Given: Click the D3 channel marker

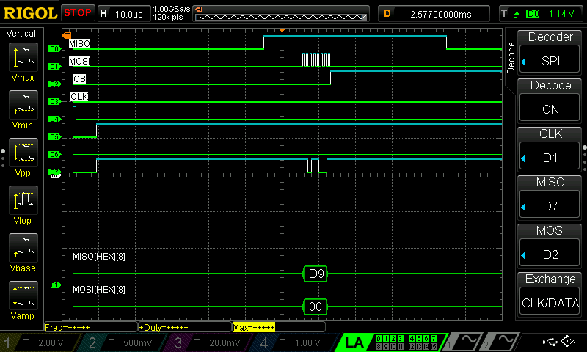Looking at the screenshot, I should (x=54, y=101).
